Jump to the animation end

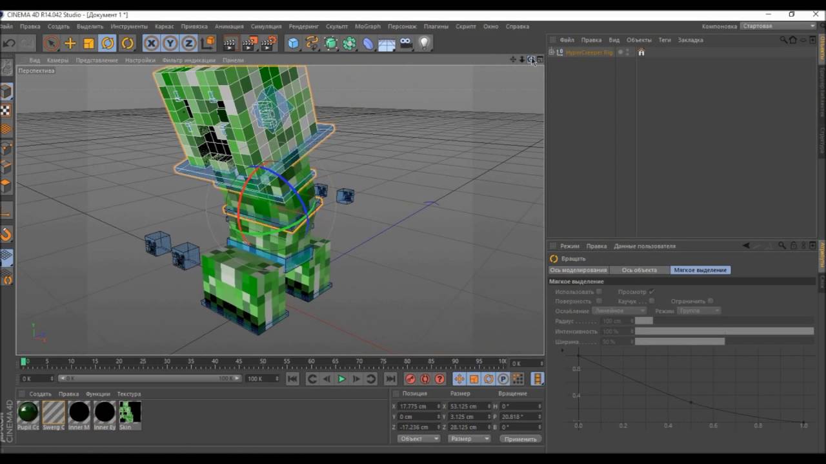tap(390, 379)
